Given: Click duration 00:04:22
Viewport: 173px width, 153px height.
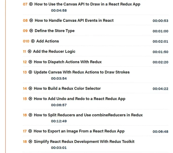Looking at the screenshot, I should tap(160, 89).
